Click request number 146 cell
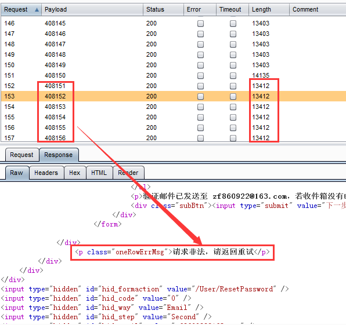This screenshot has height=325, width=346. point(9,23)
